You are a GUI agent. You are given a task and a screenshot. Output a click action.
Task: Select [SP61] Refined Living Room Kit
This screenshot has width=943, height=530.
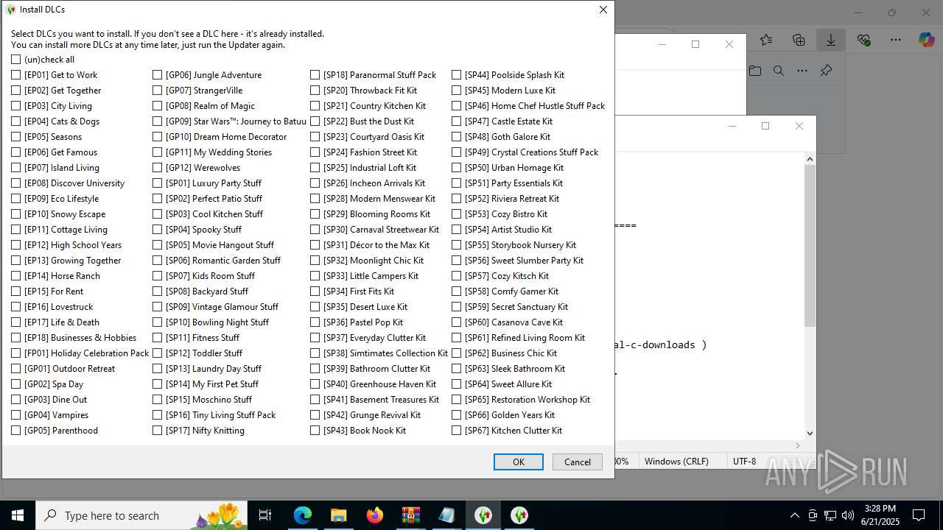pos(457,338)
